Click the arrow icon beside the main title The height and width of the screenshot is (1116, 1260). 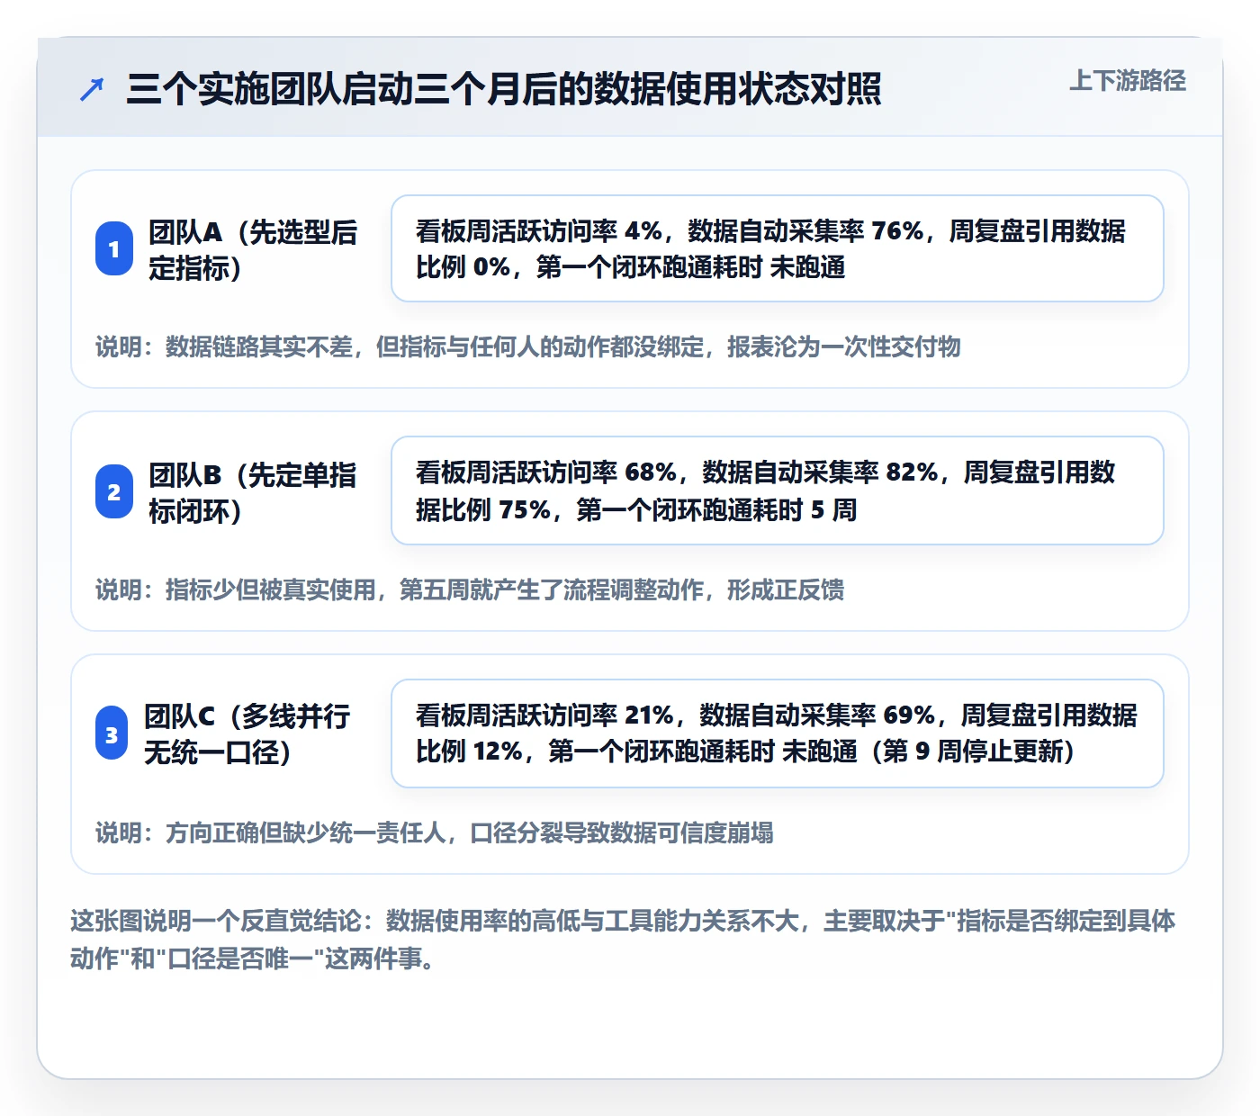(x=92, y=89)
